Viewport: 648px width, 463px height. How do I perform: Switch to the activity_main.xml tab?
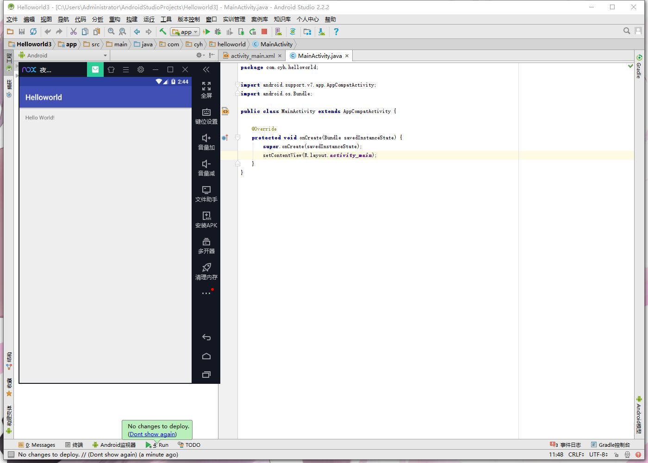click(253, 56)
